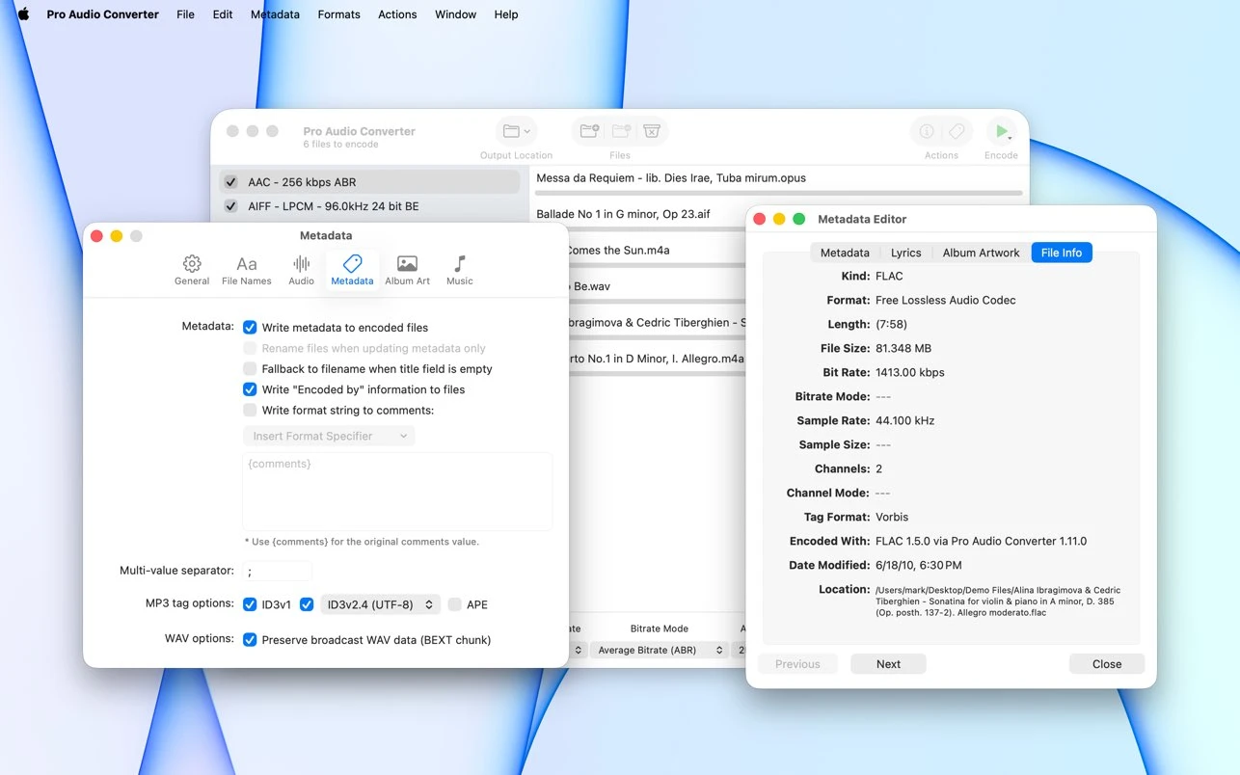This screenshot has height=775, width=1240.
Task: Select the Metadata preferences pane icon
Action: [x=352, y=270]
